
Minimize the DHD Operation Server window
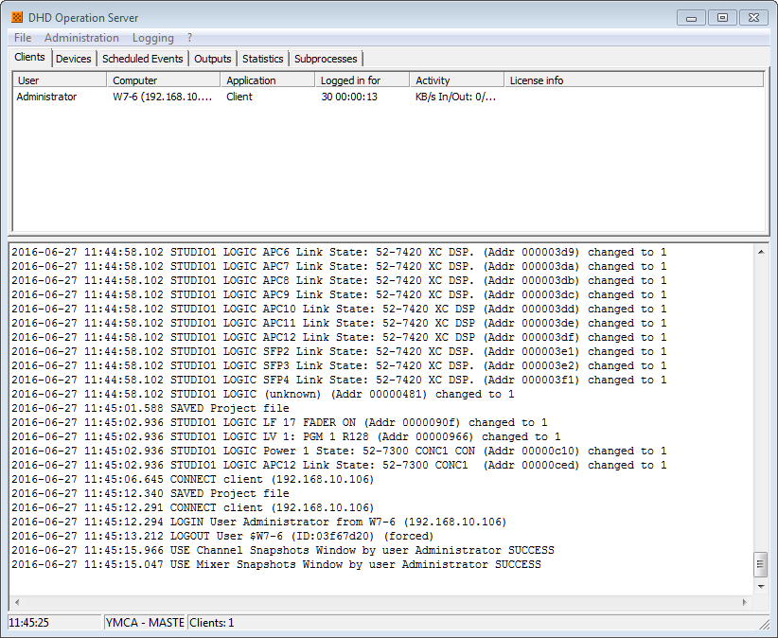tap(691, 18)
